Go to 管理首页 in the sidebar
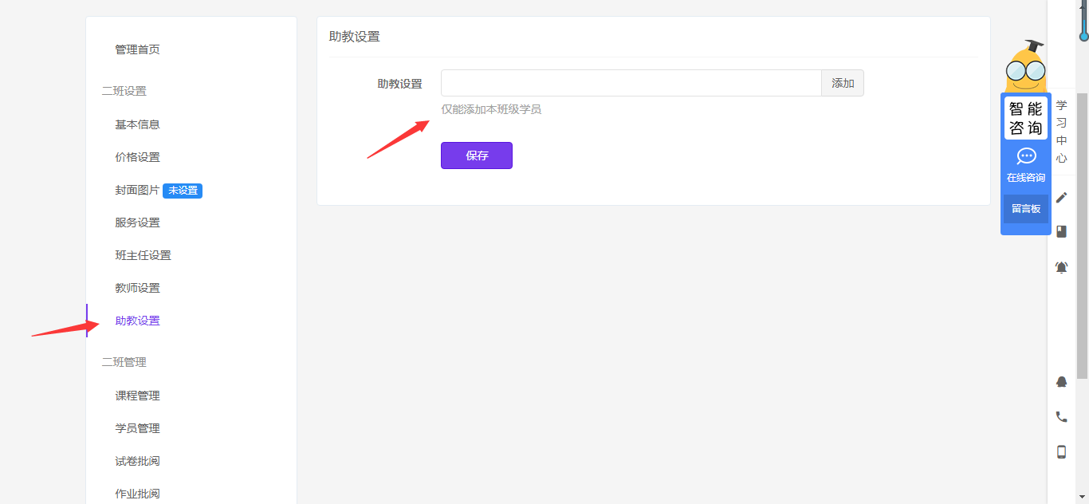This screenshot has height=504, width=1089. [x=137, y=49]
